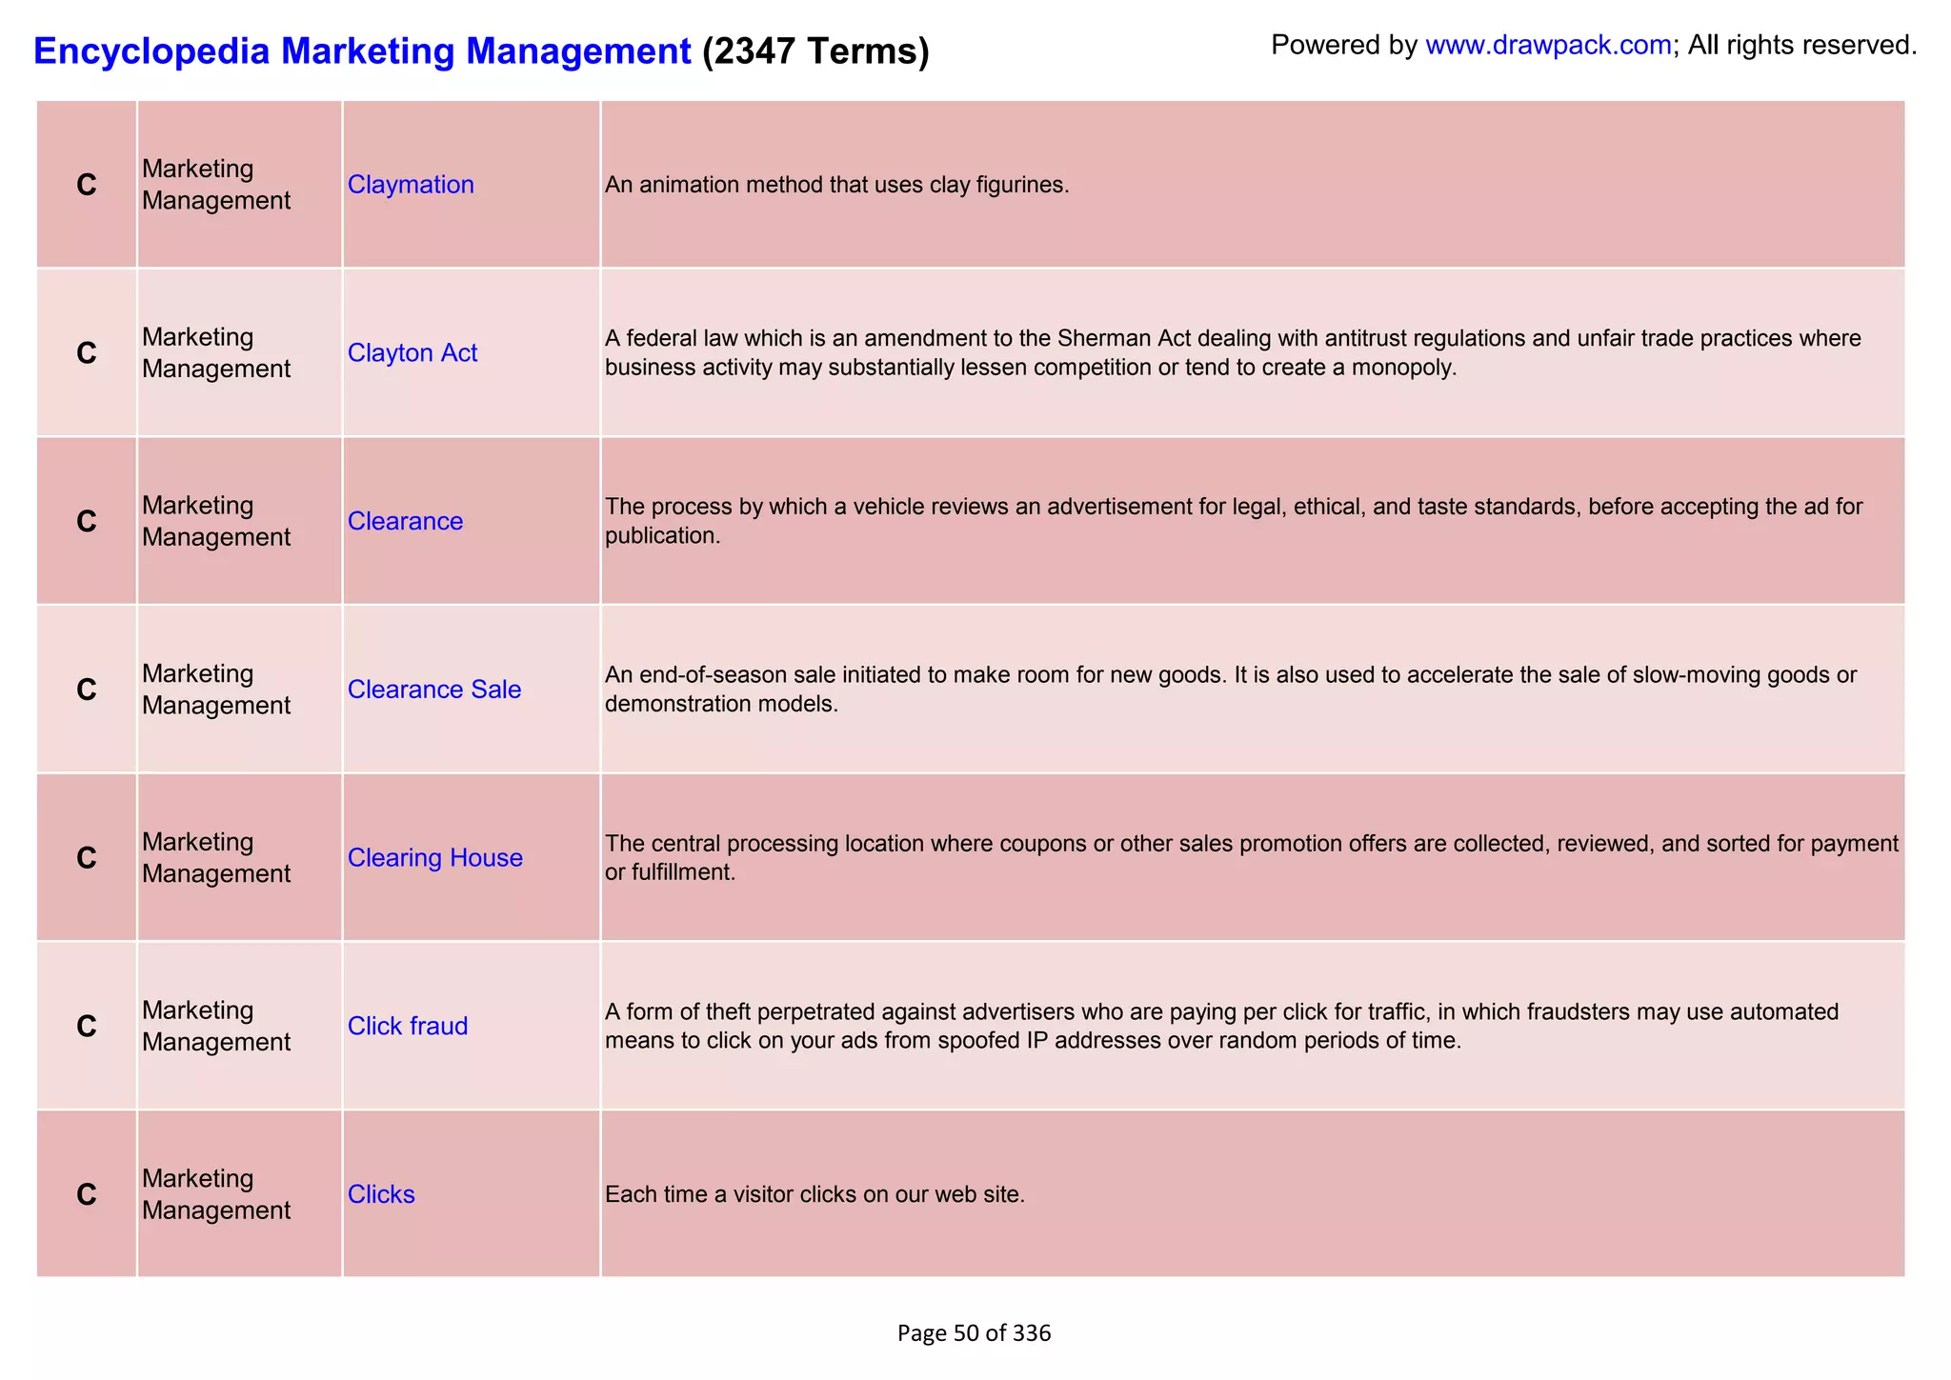The height and width of the screenshot is (1380, 1951).
Task: Open the Clayton Act term link
Action: [412, 353]
